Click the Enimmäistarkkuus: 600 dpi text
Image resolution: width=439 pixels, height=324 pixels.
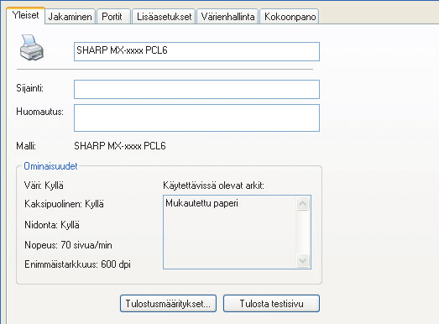[77, 264]
